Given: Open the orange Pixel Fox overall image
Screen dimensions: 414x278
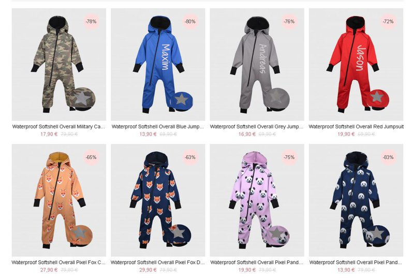Looking at the screenshot, I should (59, 200).
